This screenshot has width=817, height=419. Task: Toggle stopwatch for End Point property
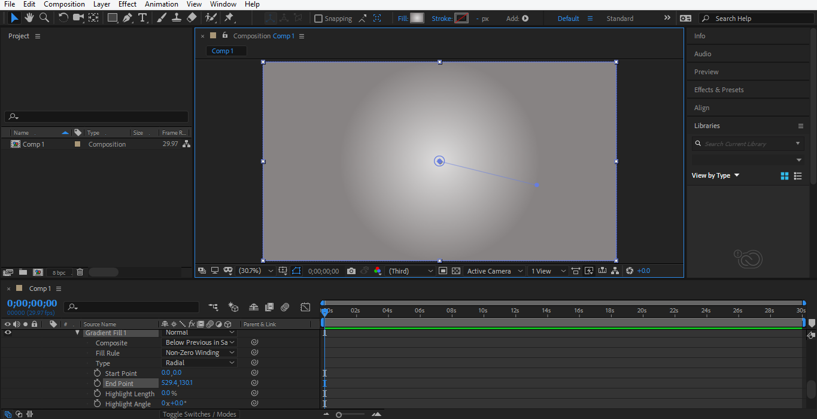(x=97, y=384)
